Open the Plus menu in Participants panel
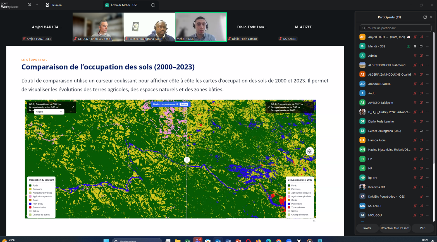Viewport: 437px width, 242px height. click(423, 228)
